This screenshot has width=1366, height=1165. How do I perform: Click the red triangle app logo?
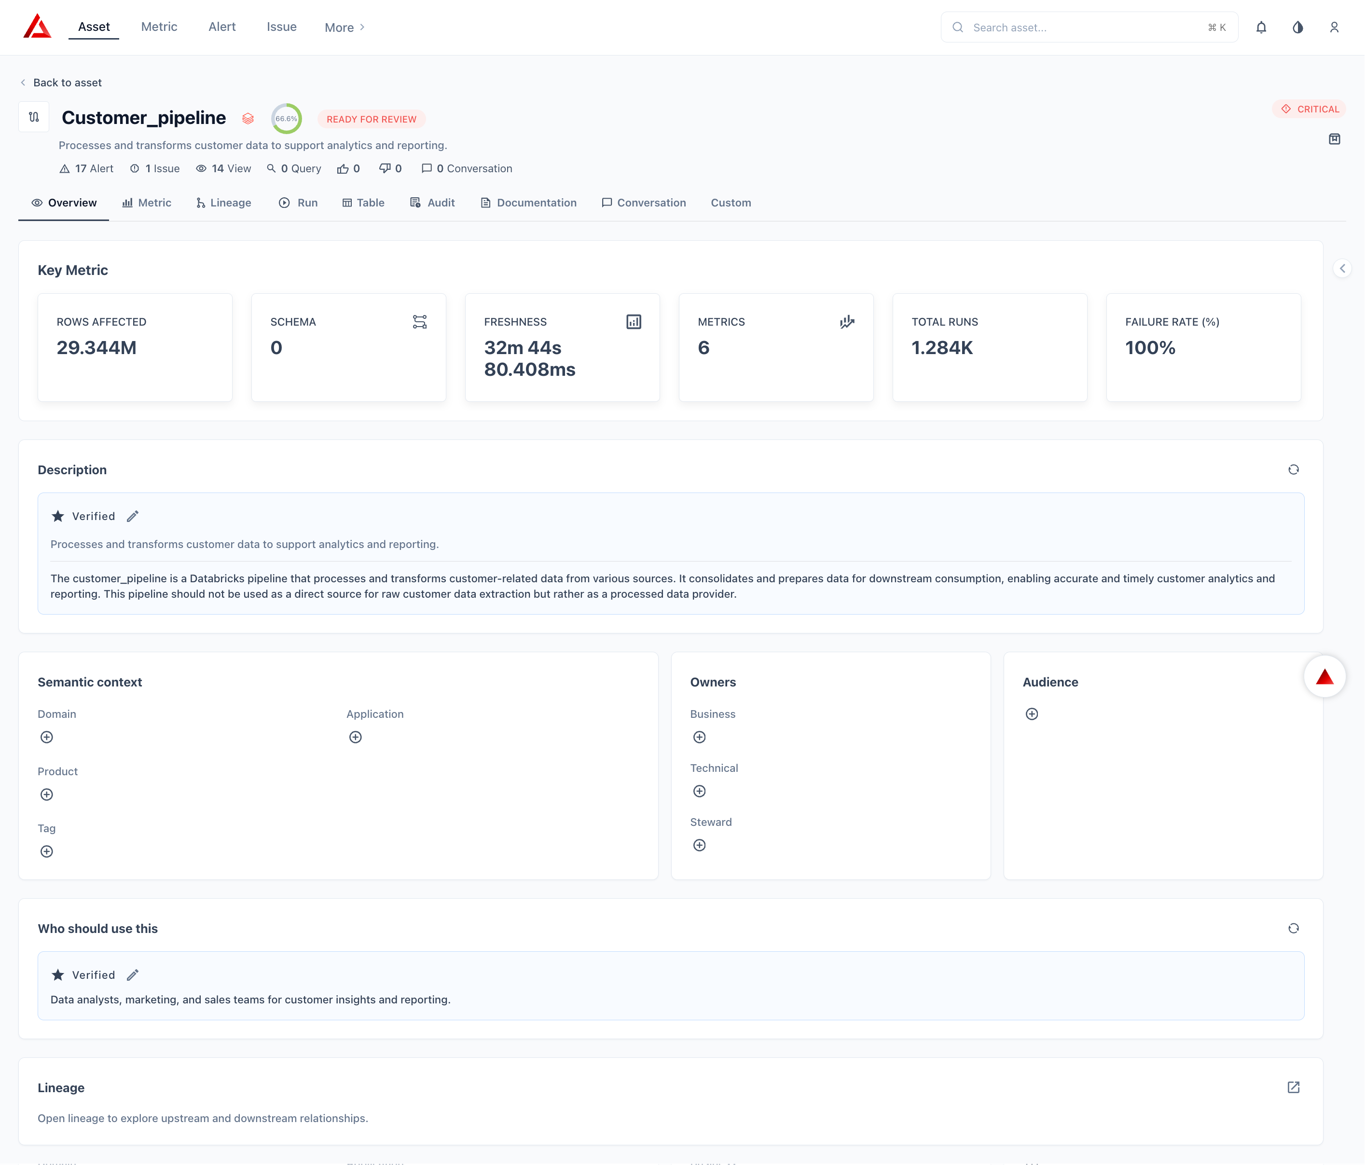pyautogui.click(x=37, y=27)
